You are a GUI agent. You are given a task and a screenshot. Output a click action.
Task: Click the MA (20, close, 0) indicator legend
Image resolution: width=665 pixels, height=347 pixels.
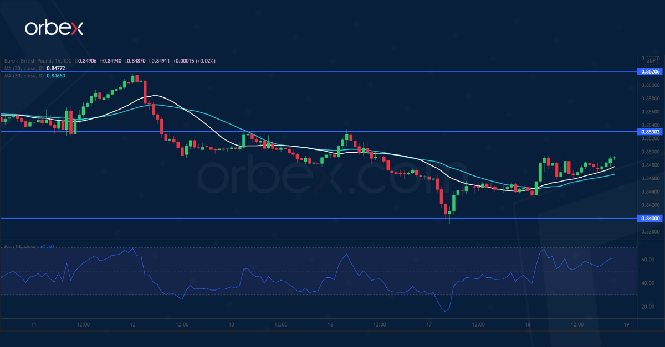22,68
